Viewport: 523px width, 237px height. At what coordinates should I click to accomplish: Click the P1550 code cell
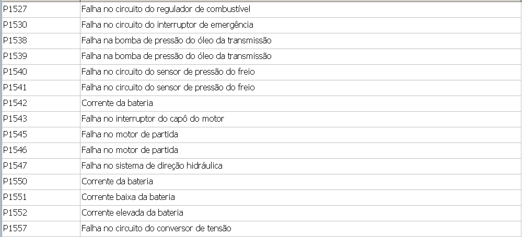point(15,182)
